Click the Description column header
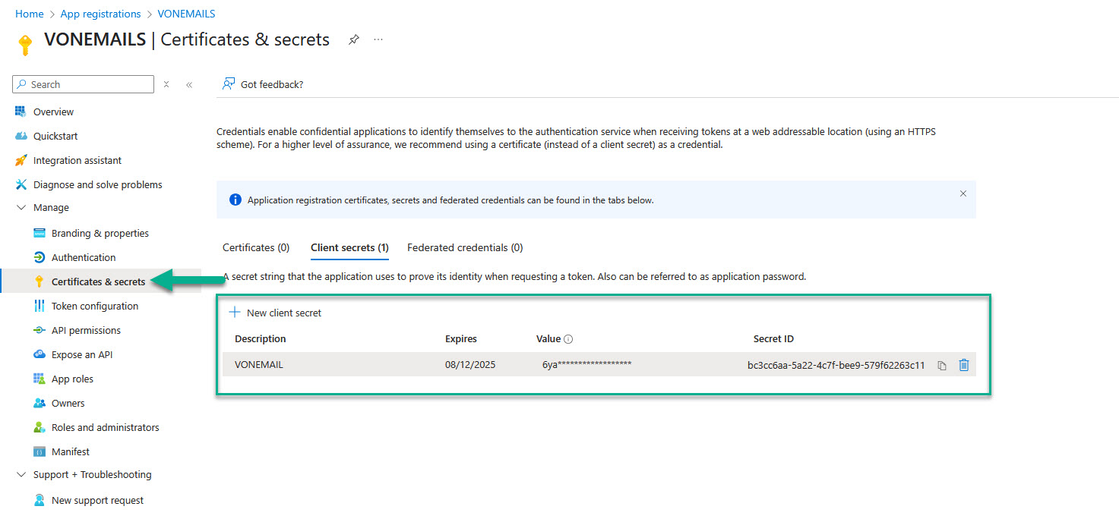1119x522 pixels. pyautogui.click(x=261, y=339)
